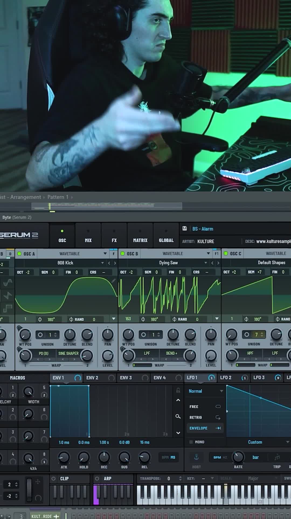Switch to the MATRIX tab

pos(140,236)
